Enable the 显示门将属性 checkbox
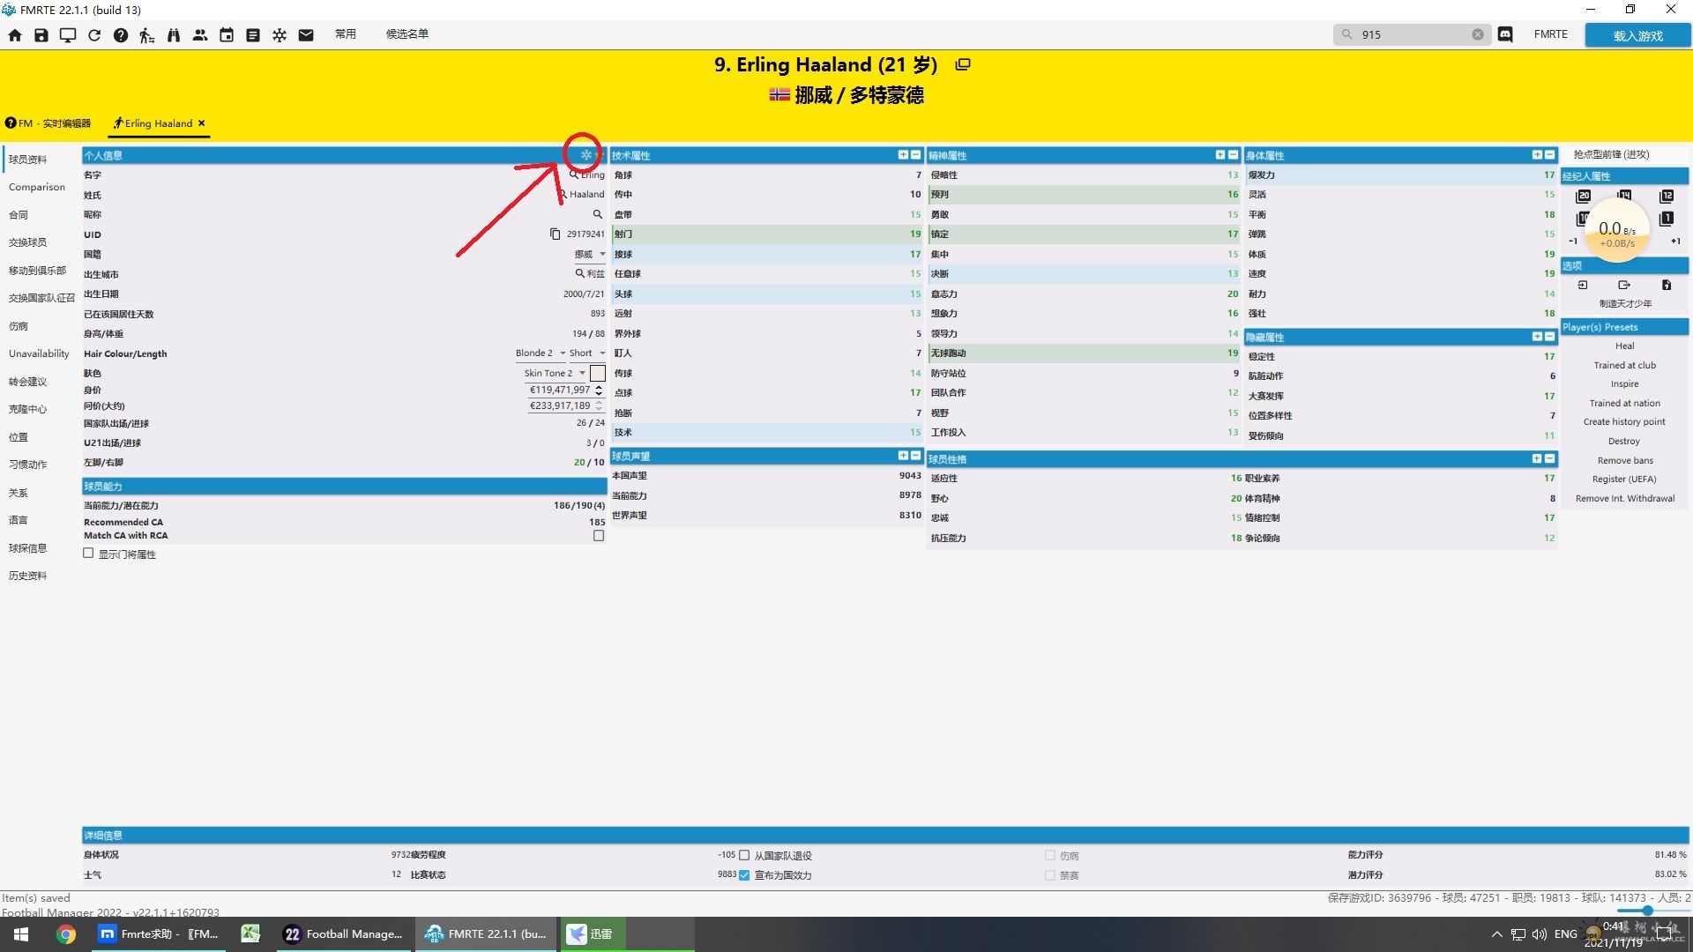This screenshot has width=1693, height=952. click(88, 554)
